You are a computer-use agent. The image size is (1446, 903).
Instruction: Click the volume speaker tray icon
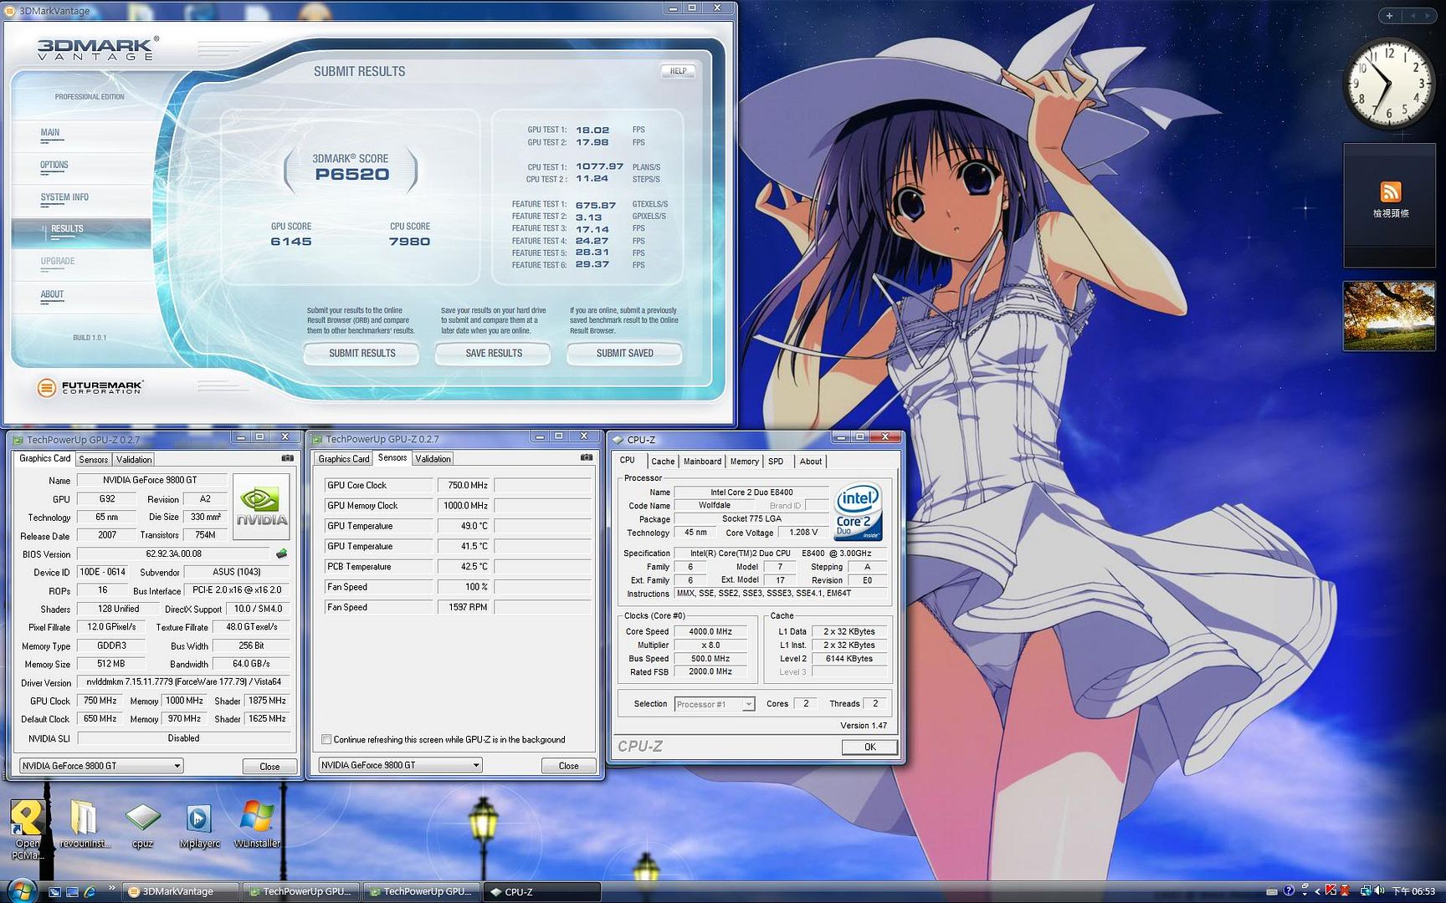[1379, 891]
